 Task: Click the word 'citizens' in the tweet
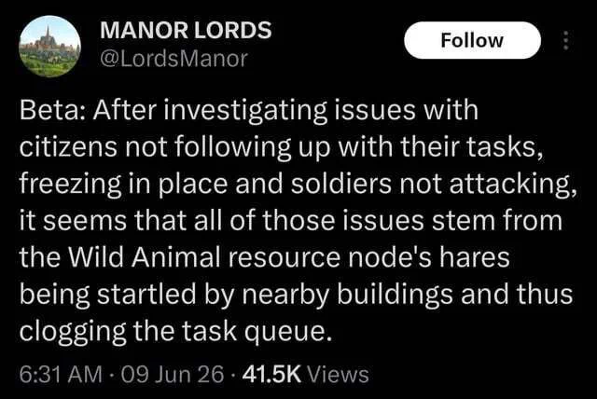[68, 146]
